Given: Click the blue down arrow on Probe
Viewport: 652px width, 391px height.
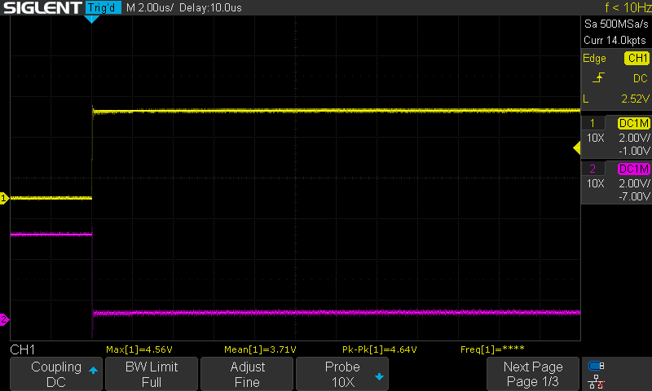Looking at the screenshot, I should pyautogui.click(x=379, y=377).
